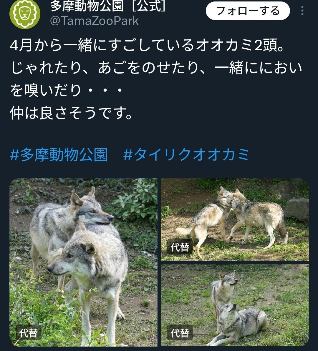Screen dimensions: 318x351
Task: Tap the line 仲は良さそうです。
Action: pyautogui.click(x=71, y=113)
